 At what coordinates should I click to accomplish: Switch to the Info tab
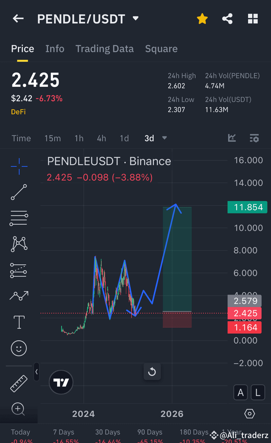[55, 49]
